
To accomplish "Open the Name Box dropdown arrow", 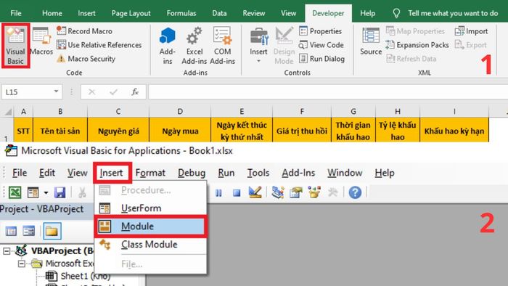I will [56, 91].
